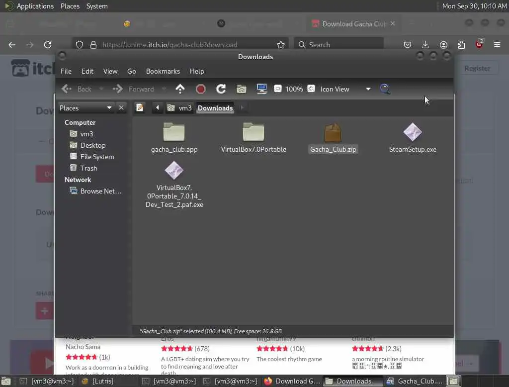Click the 100% zoom level label
509x387 pixels.
click(294, 89)
